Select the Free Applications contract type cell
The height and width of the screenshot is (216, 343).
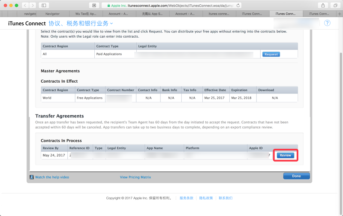point(90,98)
